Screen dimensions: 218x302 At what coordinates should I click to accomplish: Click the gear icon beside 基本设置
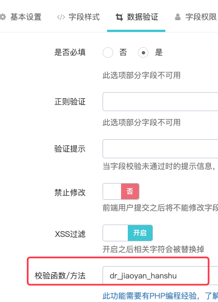tap(3, 17)
